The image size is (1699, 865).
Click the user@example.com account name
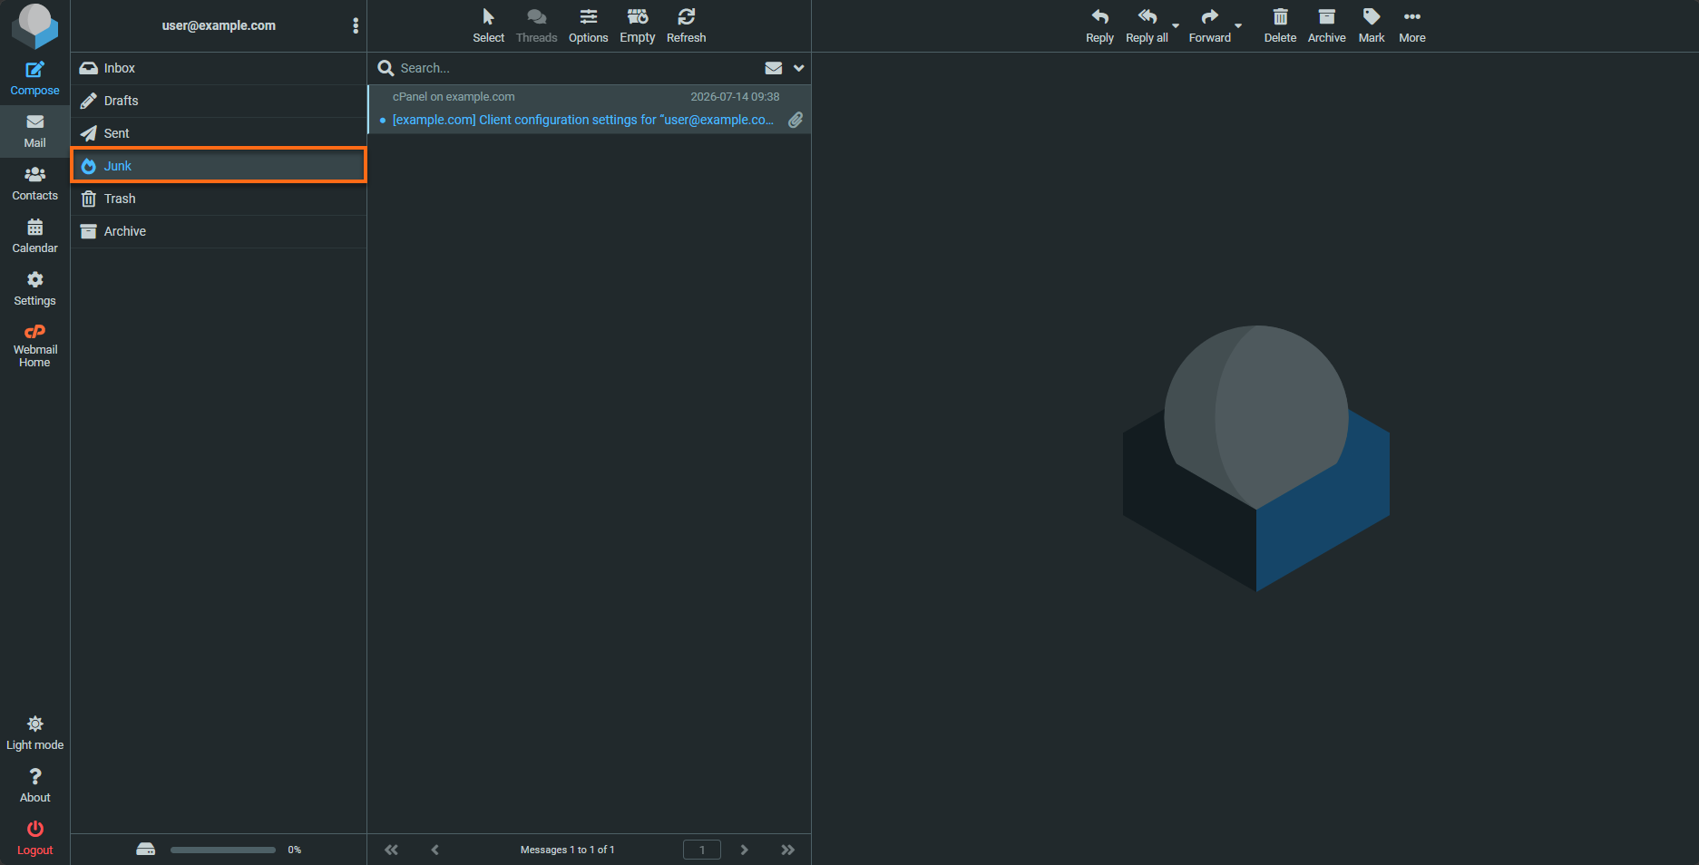click(219, 25)
